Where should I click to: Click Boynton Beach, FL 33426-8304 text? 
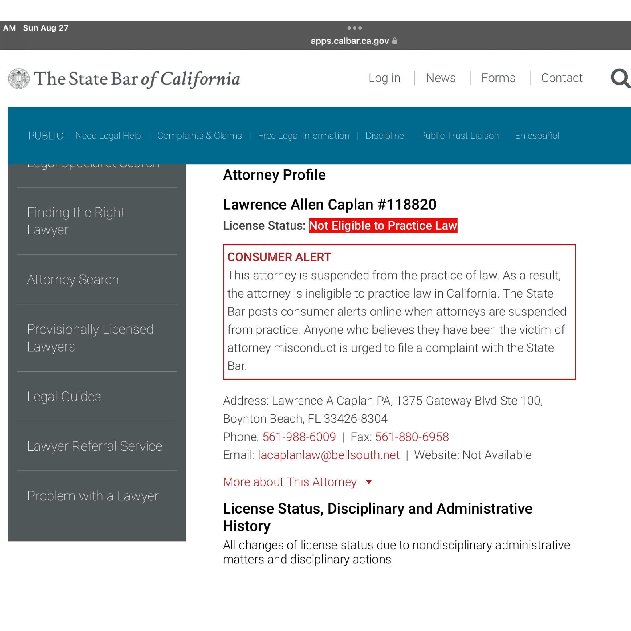point(305,419)
